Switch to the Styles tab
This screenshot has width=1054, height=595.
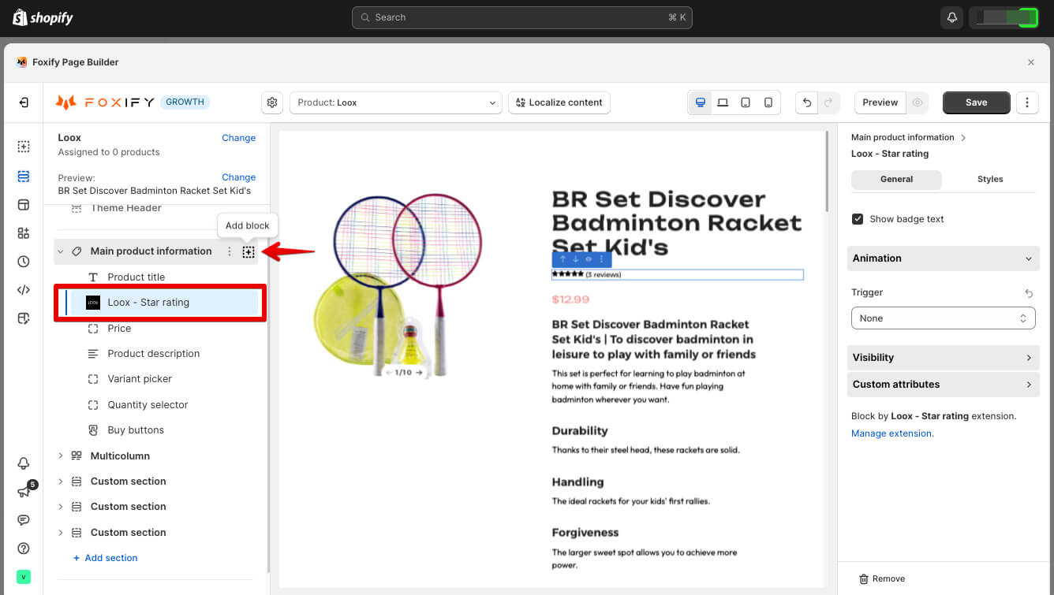click(x=989, y=179)
